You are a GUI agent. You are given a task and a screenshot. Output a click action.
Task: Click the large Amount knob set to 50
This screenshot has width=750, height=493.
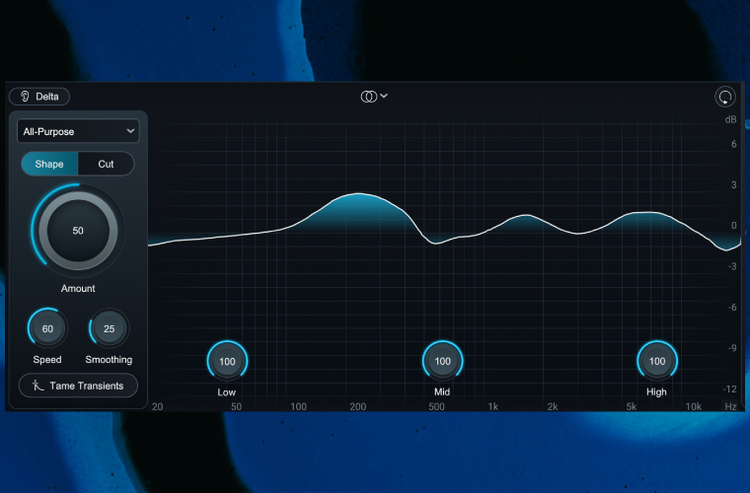(x=78, y=230)
